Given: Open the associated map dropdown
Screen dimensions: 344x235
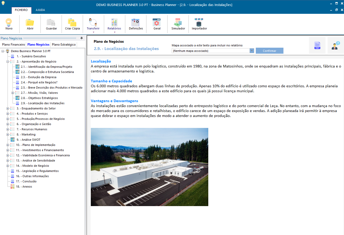Looking at the screenshot, I should pos(252,51).
